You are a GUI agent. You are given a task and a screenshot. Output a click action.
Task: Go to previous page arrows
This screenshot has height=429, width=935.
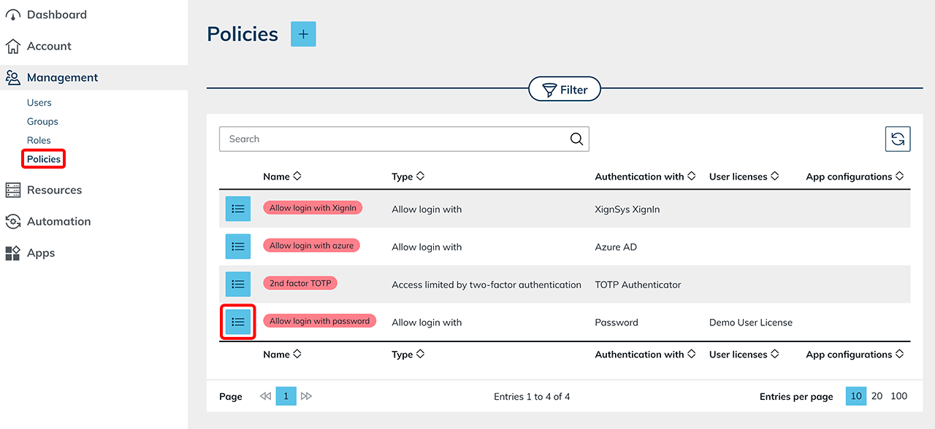265,396
